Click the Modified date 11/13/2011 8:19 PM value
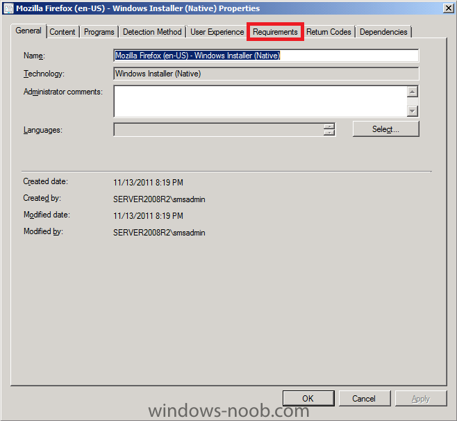The height and width of the screenshot is (421, 457). [x=148, y=216]
